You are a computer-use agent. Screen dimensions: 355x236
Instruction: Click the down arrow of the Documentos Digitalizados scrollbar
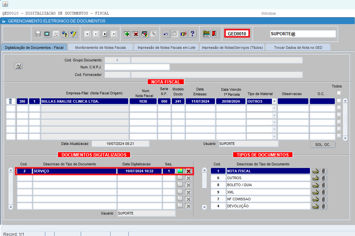(11, 207)
